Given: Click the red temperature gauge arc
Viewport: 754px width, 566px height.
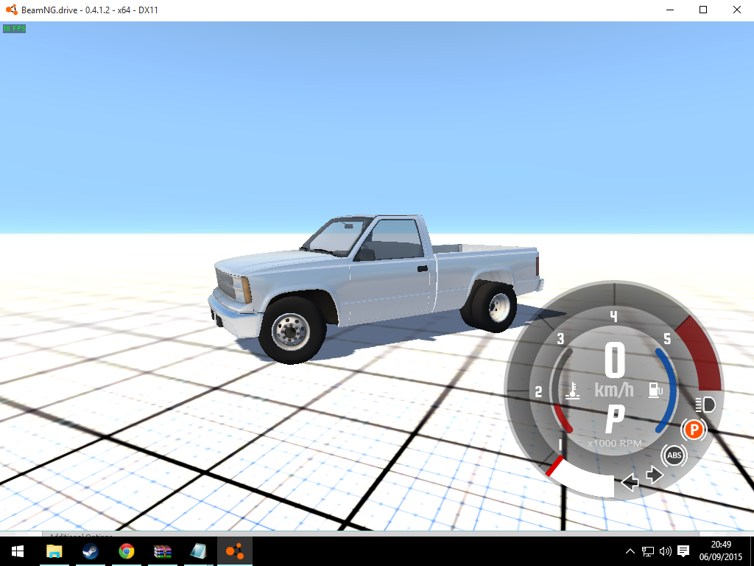Looking at the screenshot, I should pyautogui.click(x=563, y=419).
